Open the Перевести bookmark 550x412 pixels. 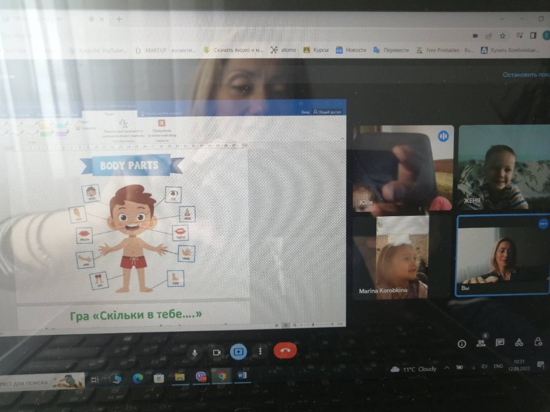tap(391, 50)
